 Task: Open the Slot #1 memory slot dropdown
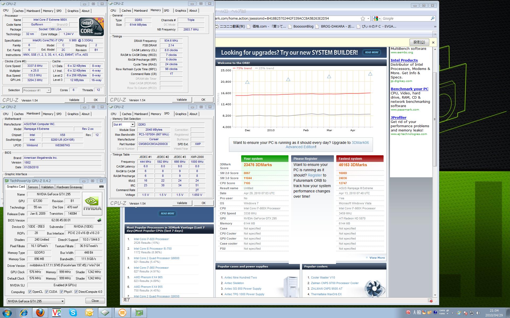pos(133,125)
